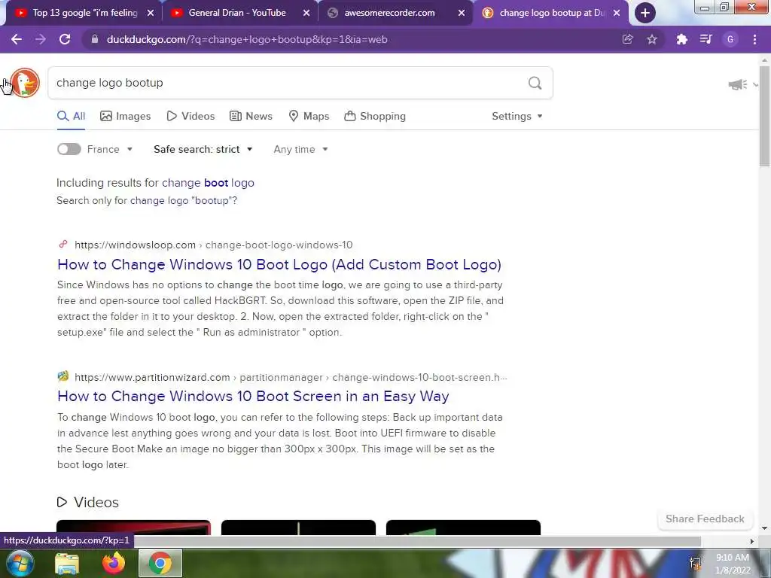The image size is (771, 578).
Task: Open the Settings dropdown
Action: click(x=517, y=116)
